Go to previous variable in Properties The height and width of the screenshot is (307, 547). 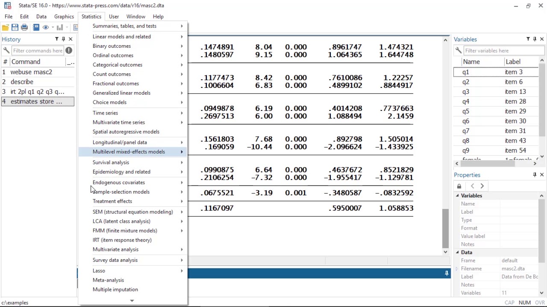click(472, 186)
